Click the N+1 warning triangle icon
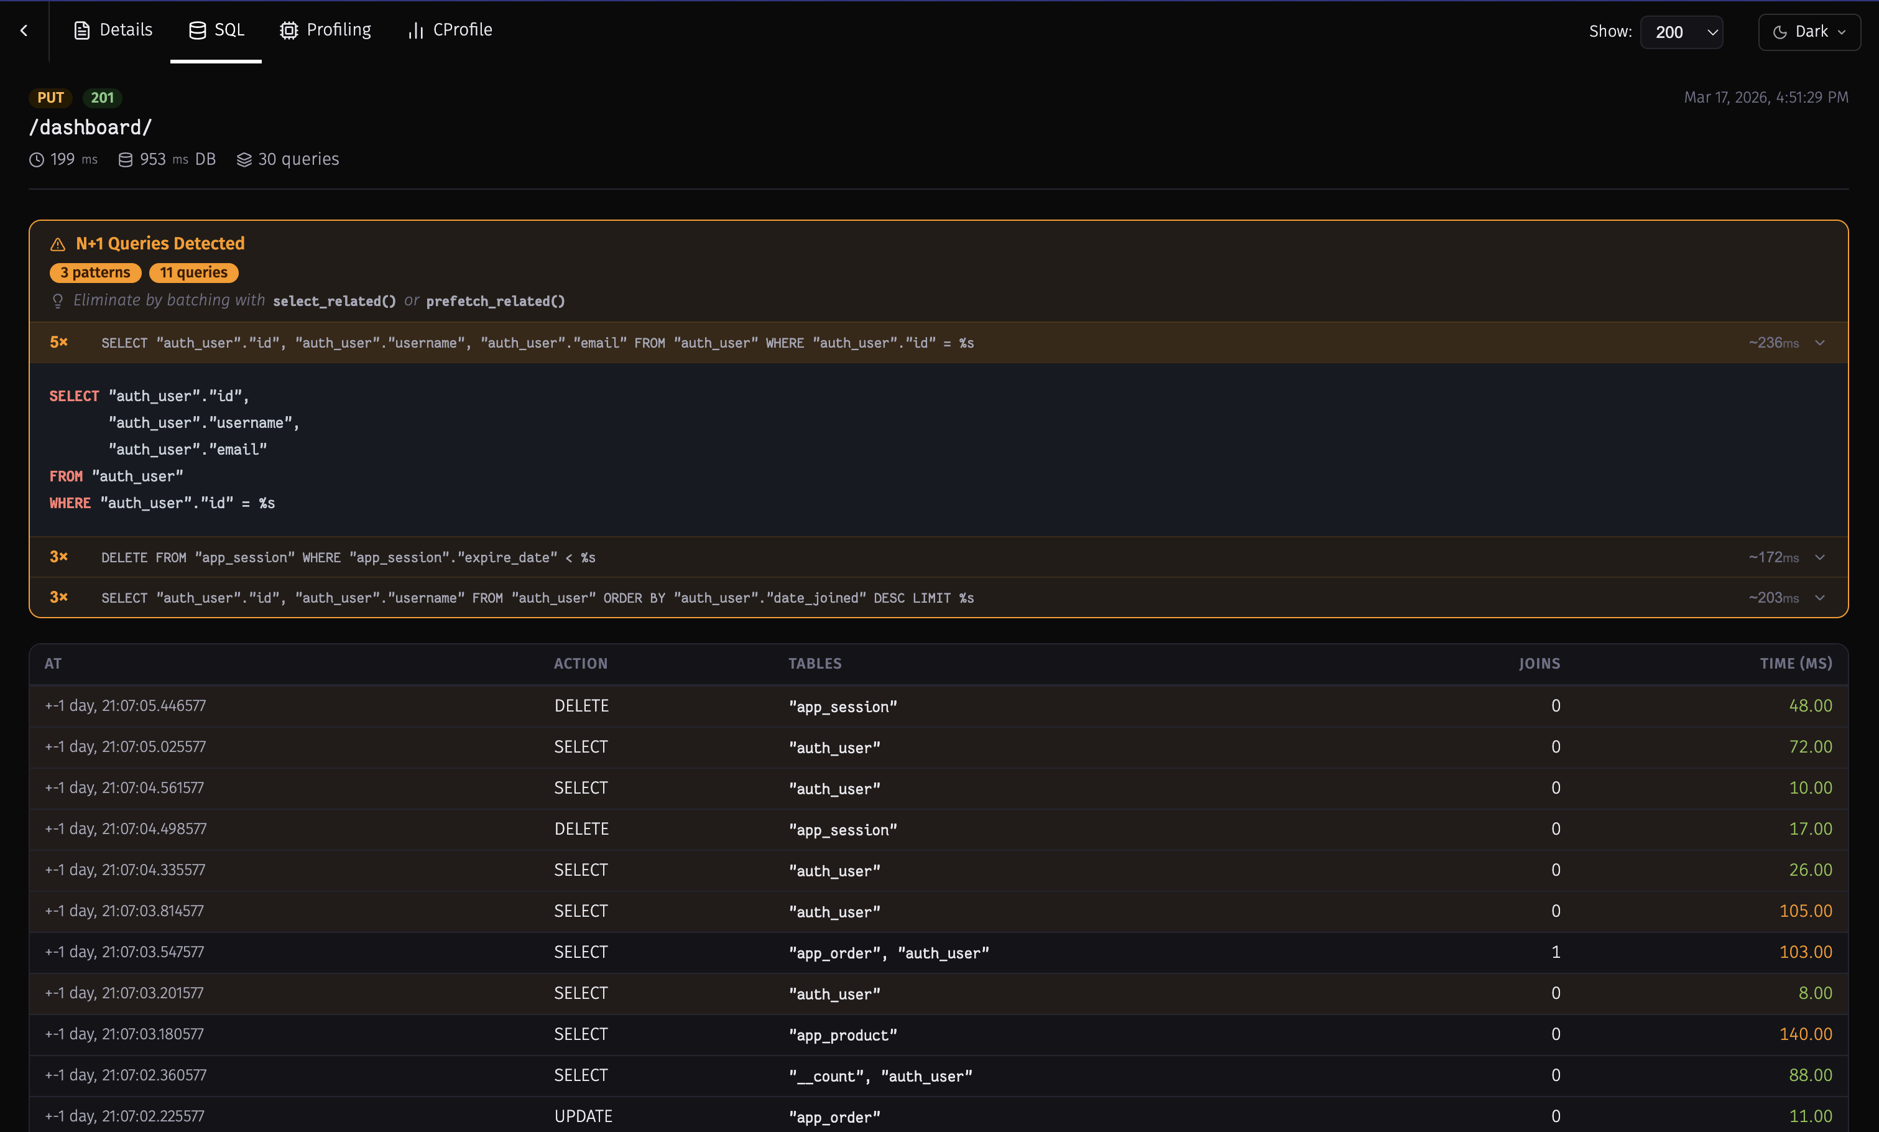Image resolution: width=1879 pixels, height=1132 pixels. click(x=58, y=244)
